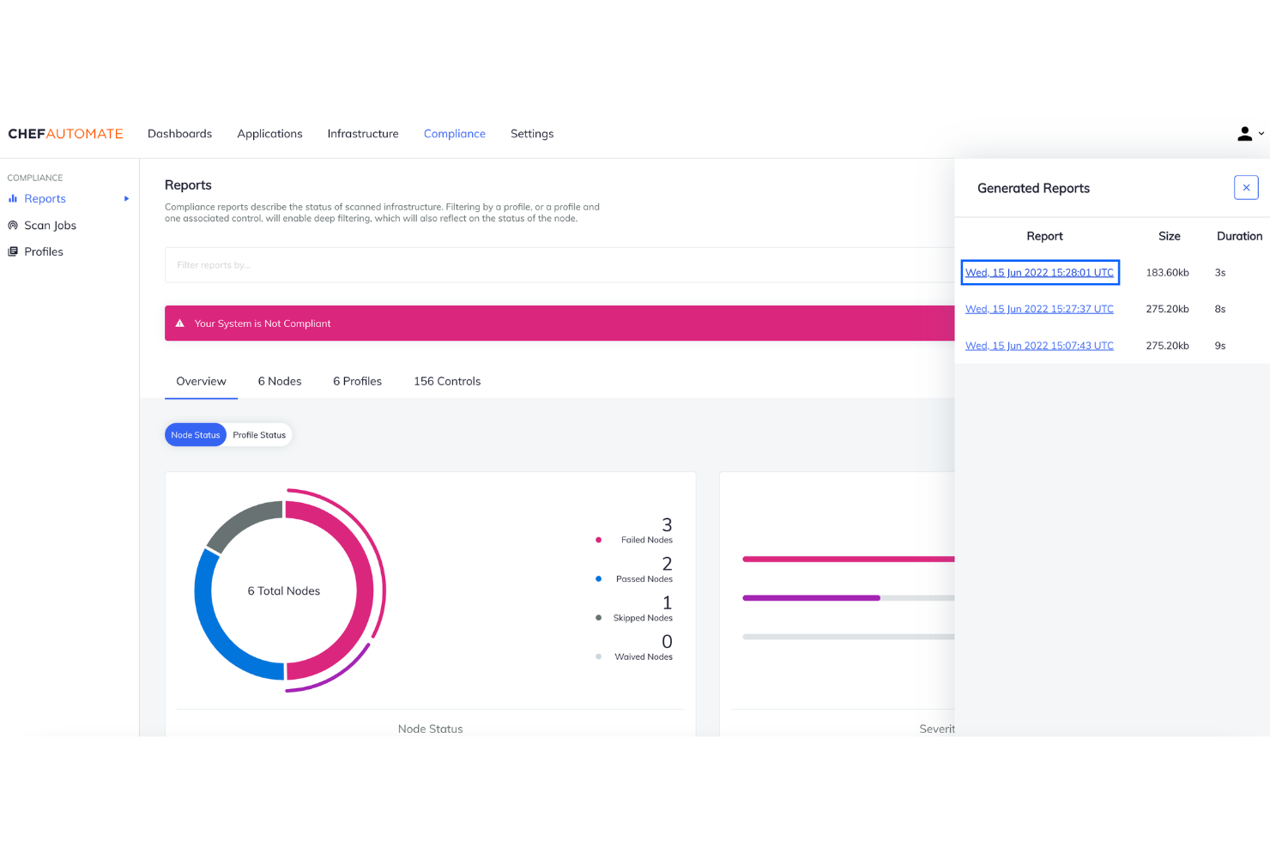
Task: Sort reports by the Duration column
Action: (1239, 235)
